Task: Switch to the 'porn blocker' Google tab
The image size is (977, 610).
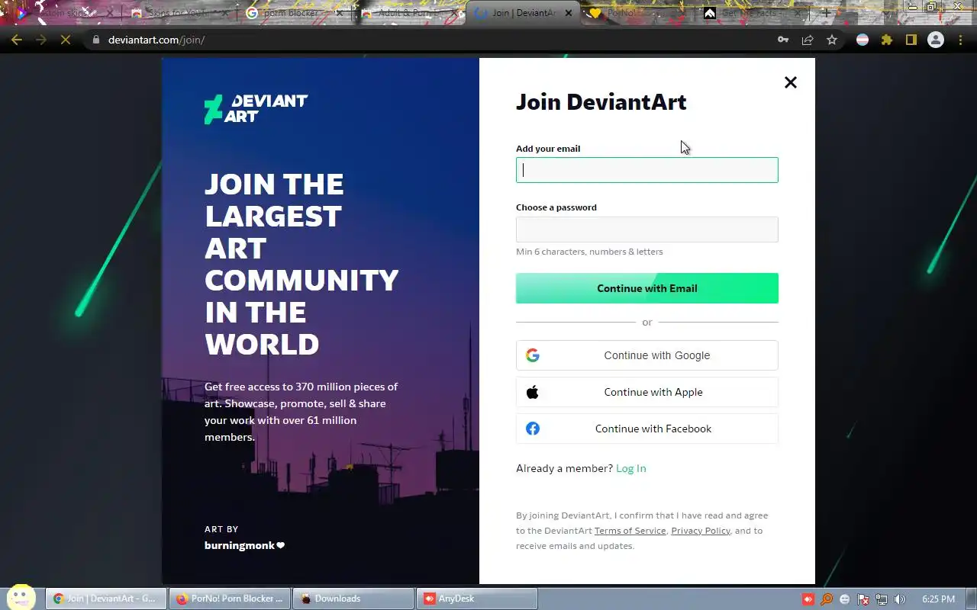Action: [294, 13]
